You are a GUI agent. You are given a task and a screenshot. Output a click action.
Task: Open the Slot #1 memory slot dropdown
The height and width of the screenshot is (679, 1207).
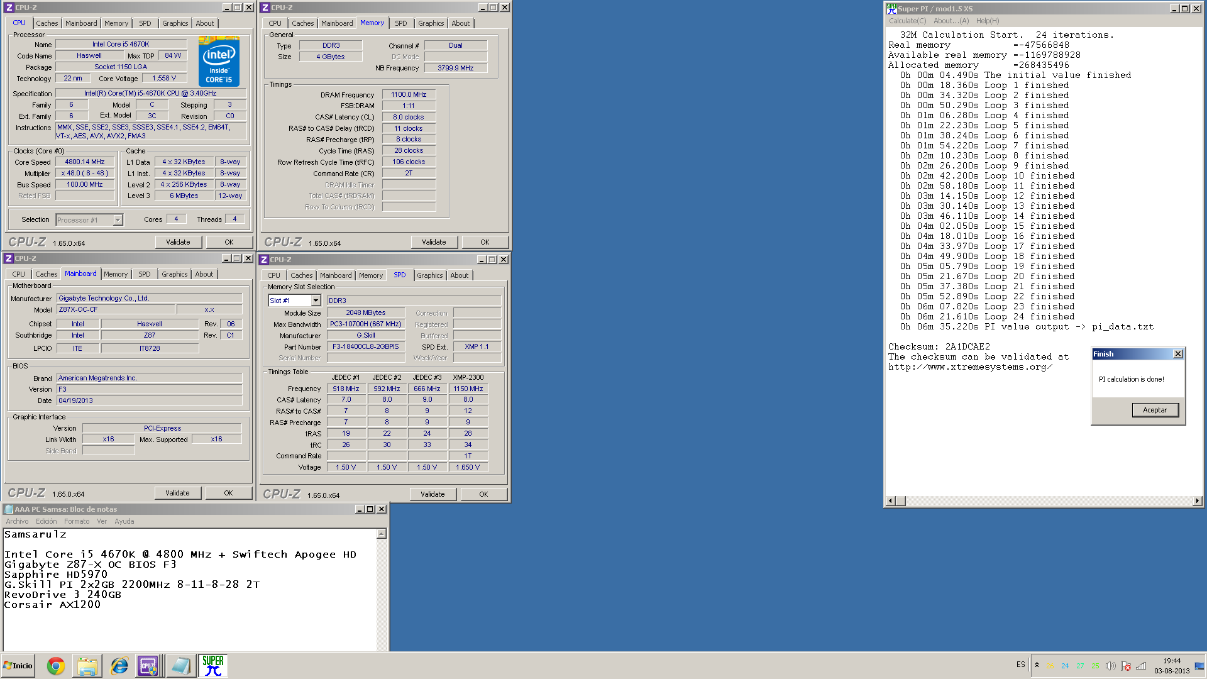point(316,301)
